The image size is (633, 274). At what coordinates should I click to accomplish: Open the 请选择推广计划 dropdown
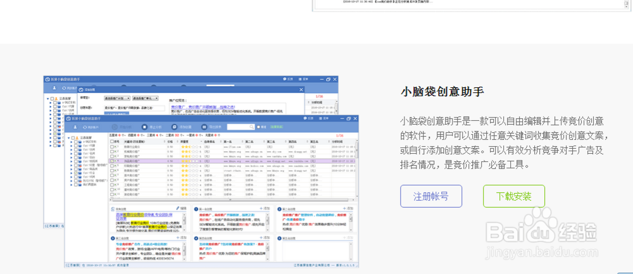coord(117,98)
